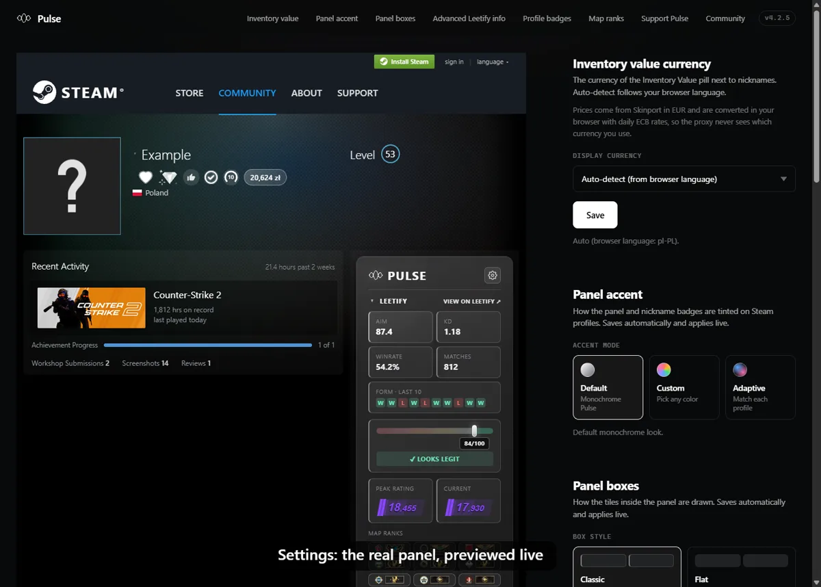Click the v4.2.5 version badge

(x=777, y=18)
